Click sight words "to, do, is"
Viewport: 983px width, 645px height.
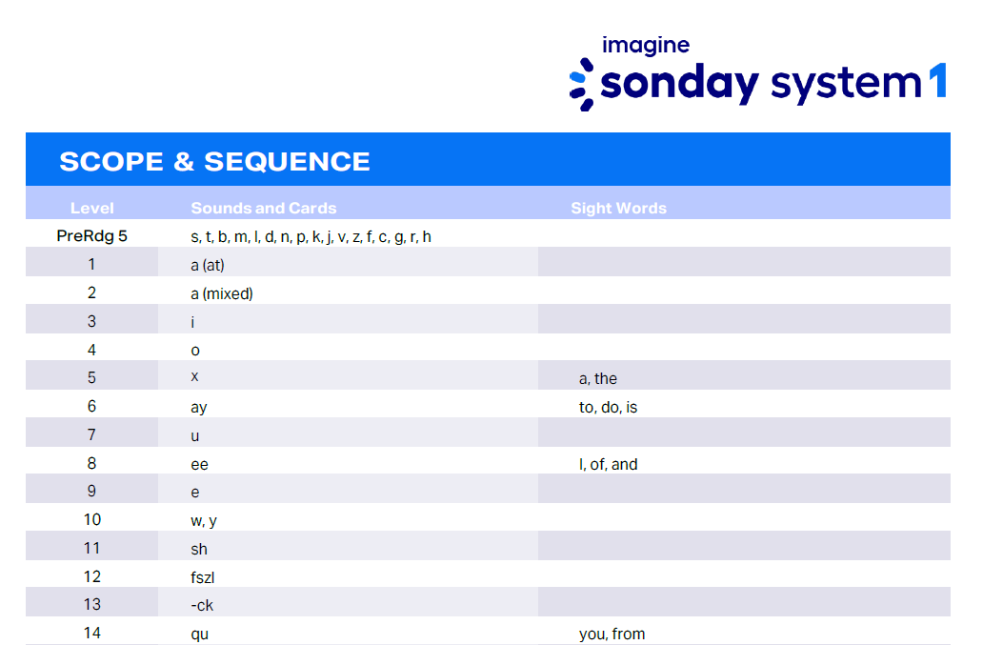pyautogui.click(x=608, y=407)
